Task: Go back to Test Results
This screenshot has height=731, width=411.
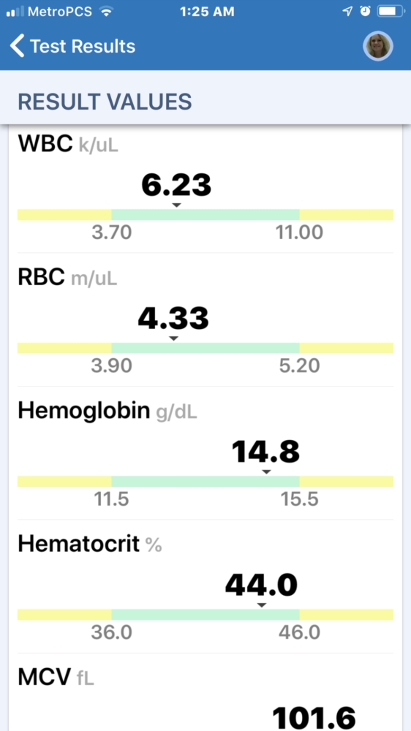Action: (83, 46)
